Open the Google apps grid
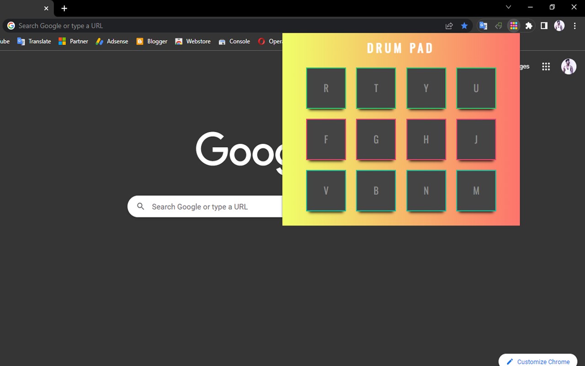This screenshot has width=585, height=366. coord(546,66)
